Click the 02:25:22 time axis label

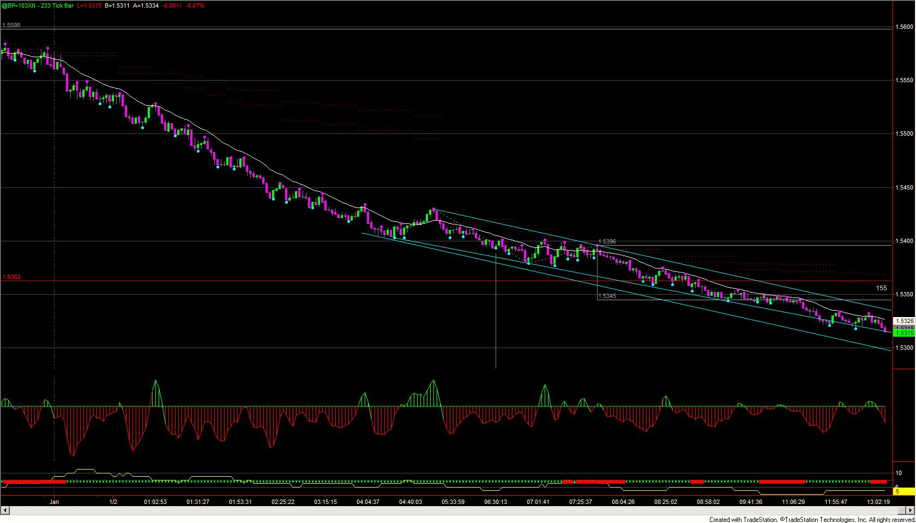point(283,502)
